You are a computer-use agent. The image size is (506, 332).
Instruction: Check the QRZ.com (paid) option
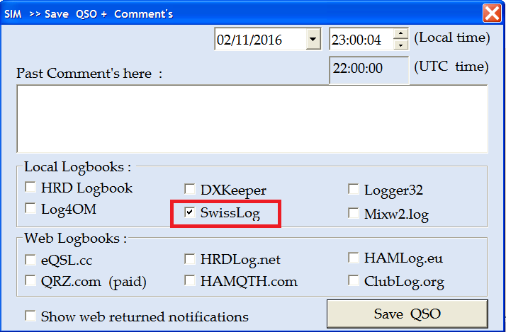pyautogui.click(x=30, y=280)
